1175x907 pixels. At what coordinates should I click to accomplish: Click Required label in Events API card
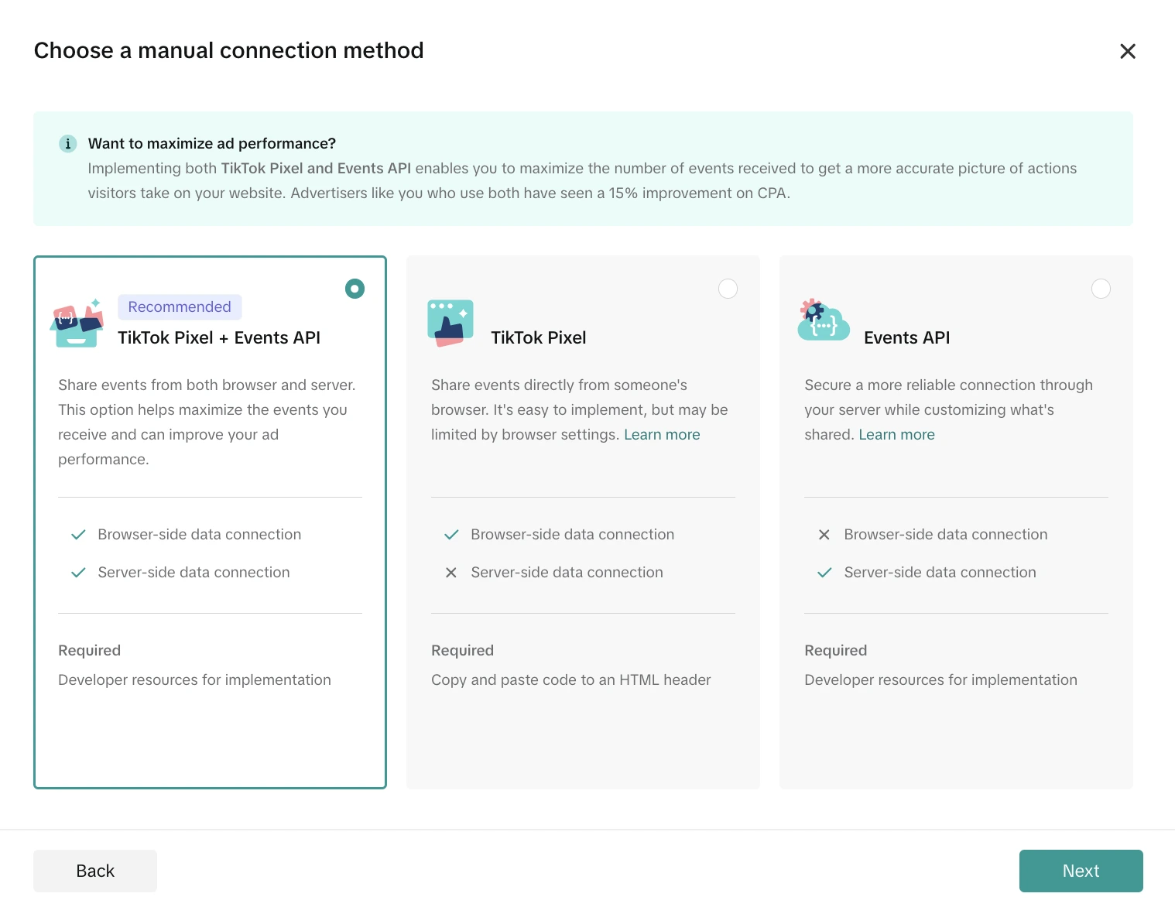835,650
